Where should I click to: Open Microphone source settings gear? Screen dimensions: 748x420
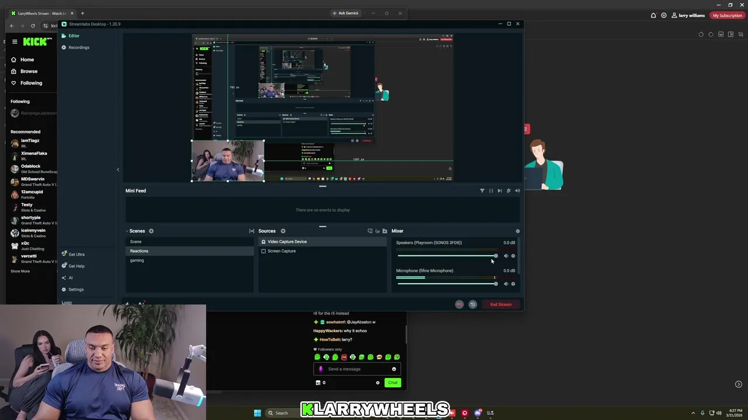tap(513, 284)
